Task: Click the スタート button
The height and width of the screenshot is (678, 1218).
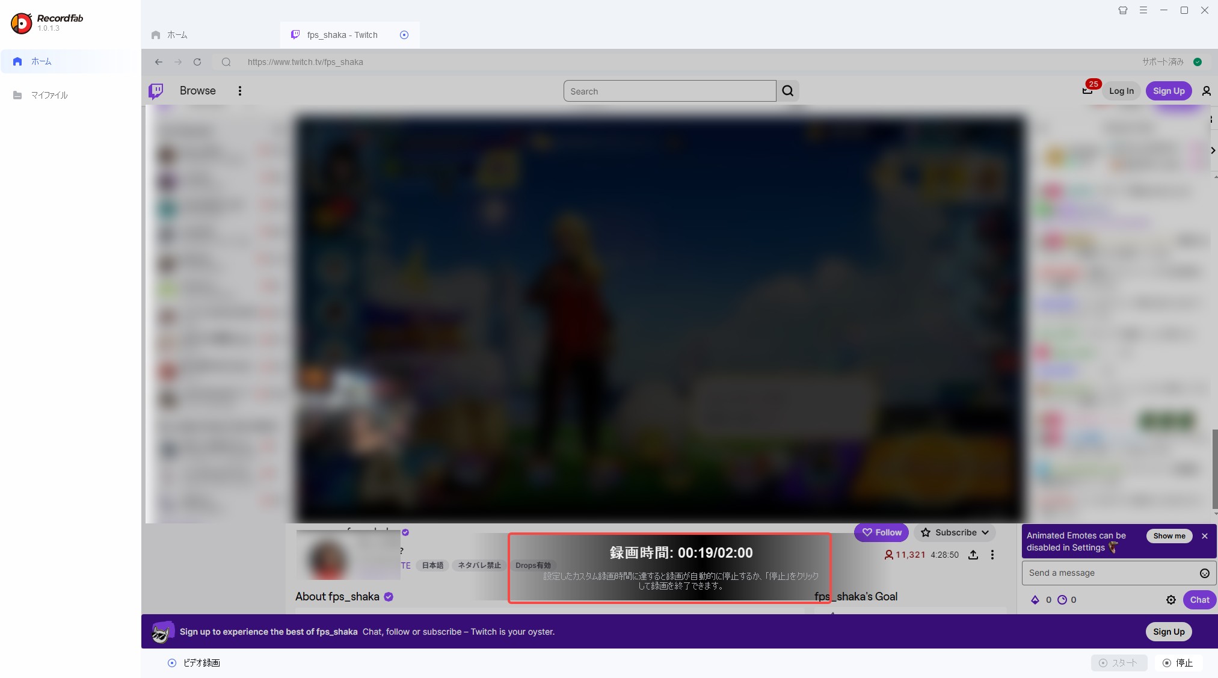Action: tap(1119, 663)
